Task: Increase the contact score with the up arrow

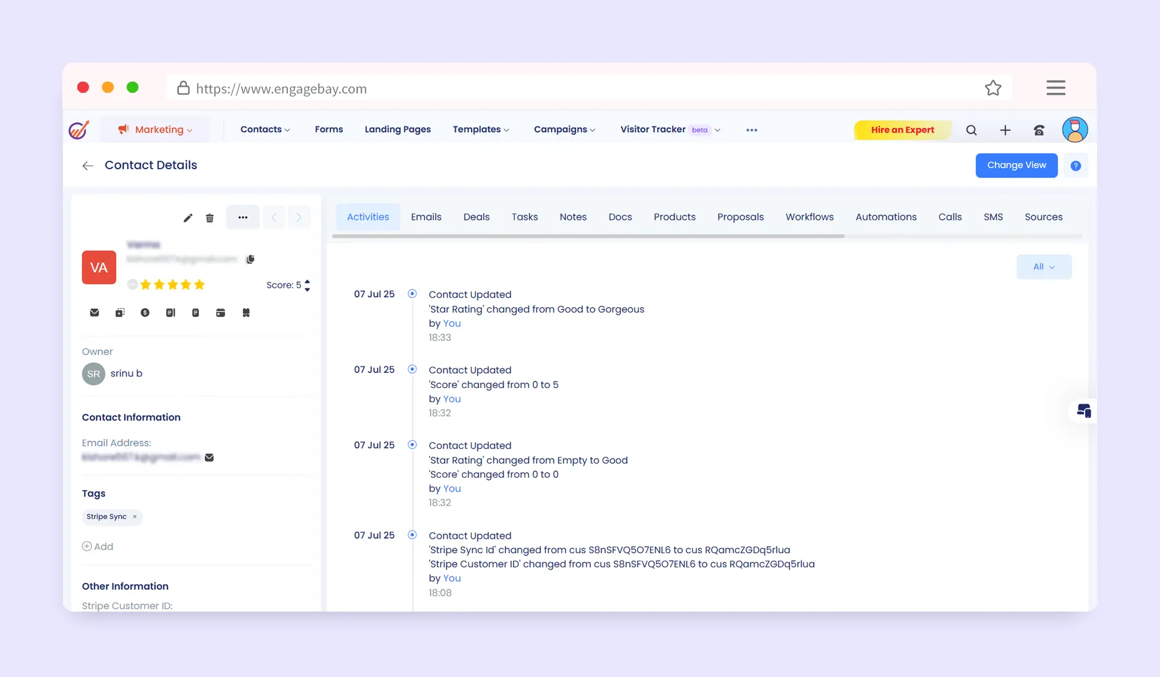Action: (x=307, y=282)
